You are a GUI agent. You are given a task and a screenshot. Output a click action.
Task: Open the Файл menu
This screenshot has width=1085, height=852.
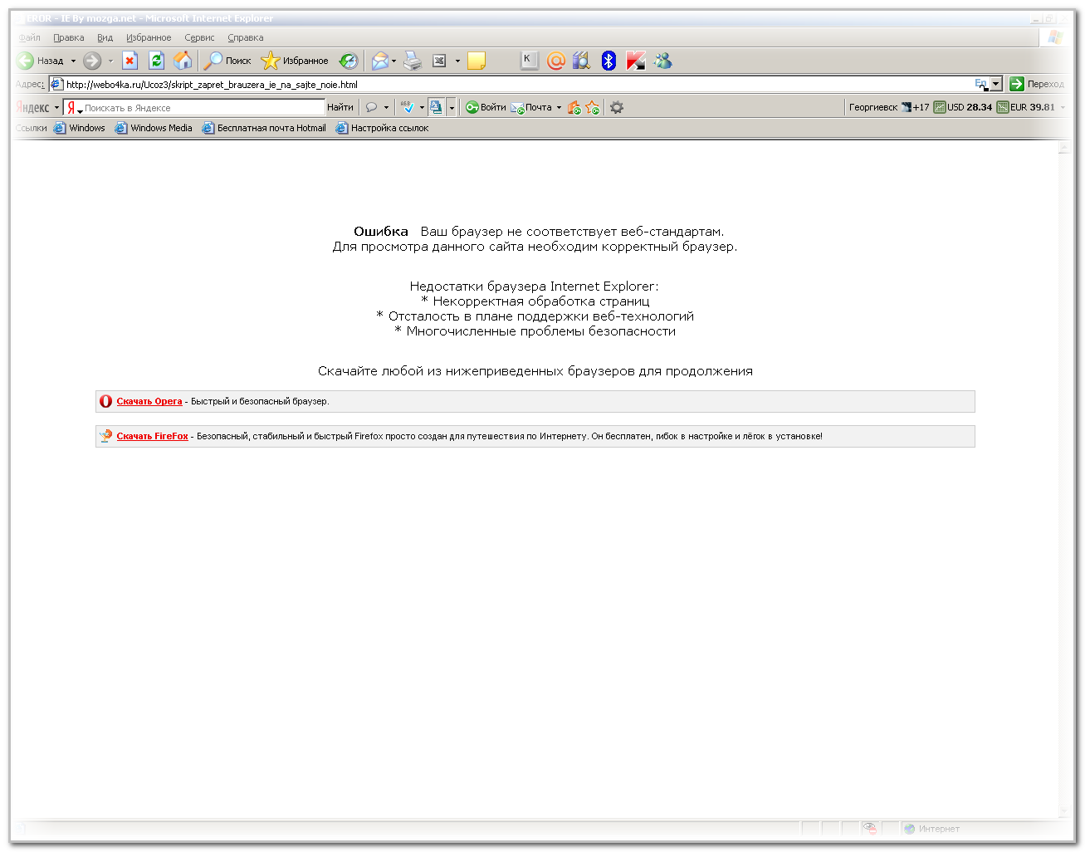[29, 37]
